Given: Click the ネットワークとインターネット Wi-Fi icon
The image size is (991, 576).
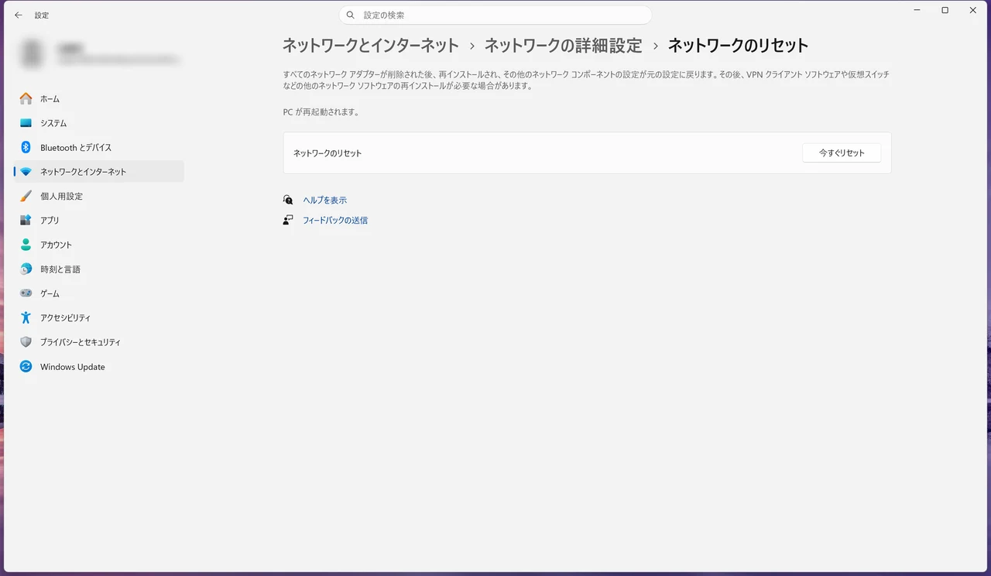Looking at the screenshot, I should click(26, 172).
